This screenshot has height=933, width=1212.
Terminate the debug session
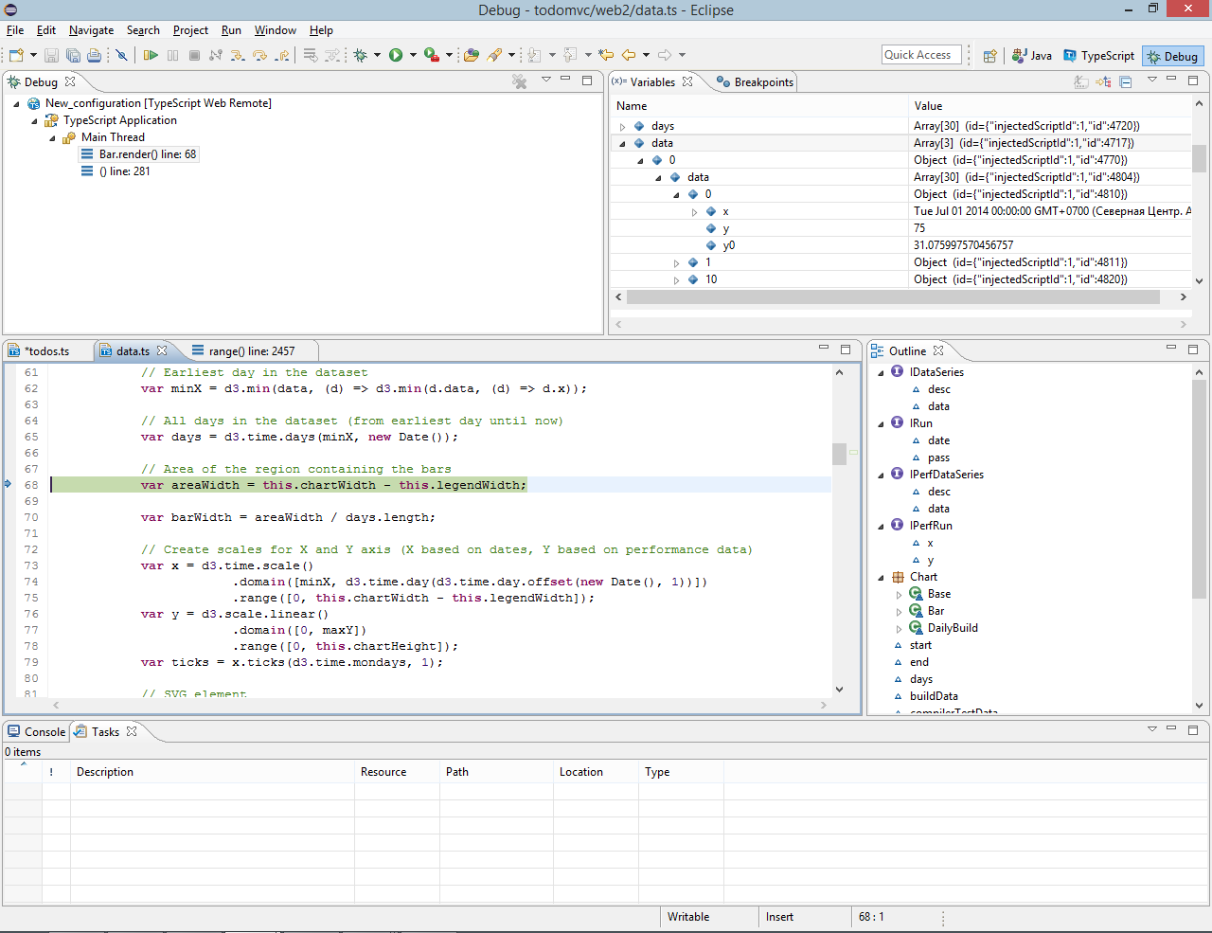194,55
